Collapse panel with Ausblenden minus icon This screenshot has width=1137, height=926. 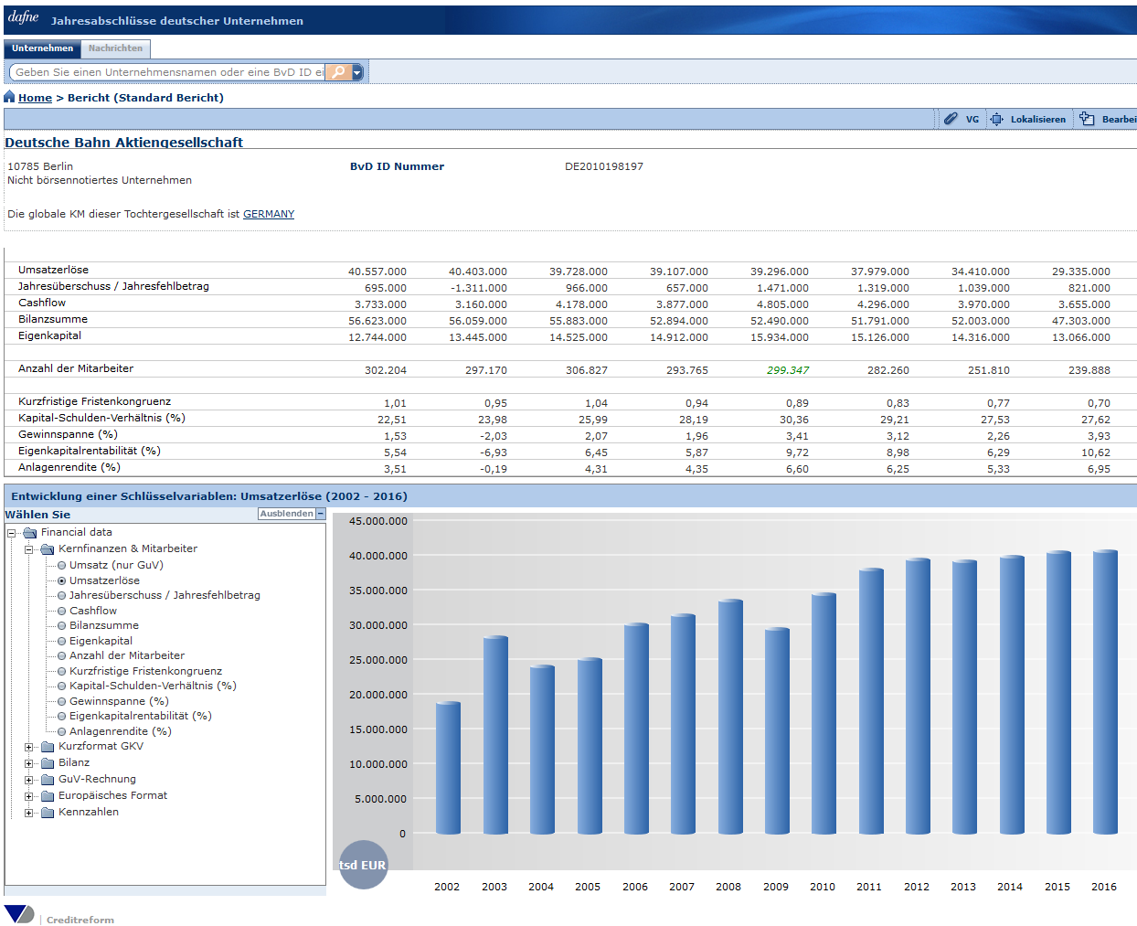point(321,514)
